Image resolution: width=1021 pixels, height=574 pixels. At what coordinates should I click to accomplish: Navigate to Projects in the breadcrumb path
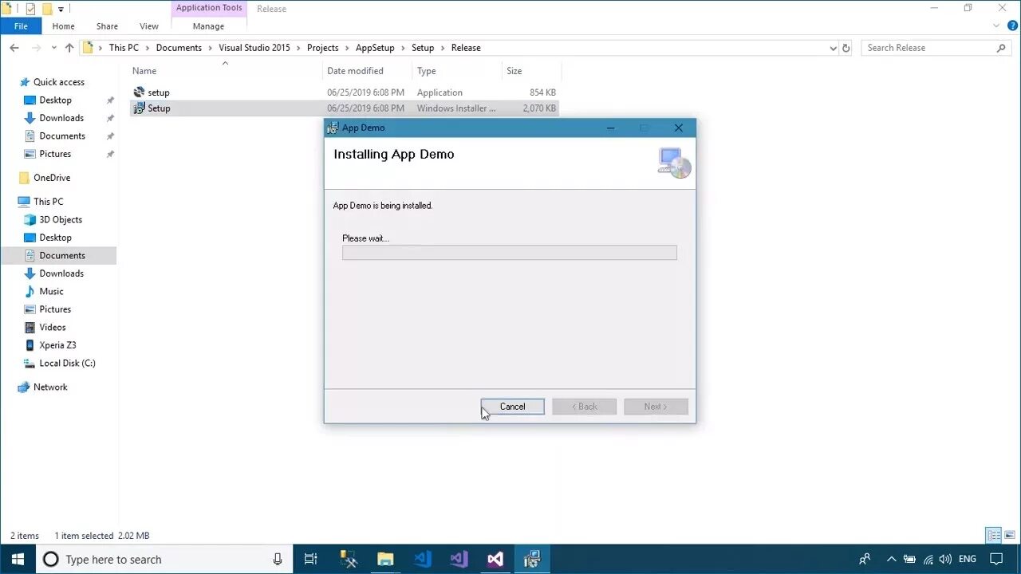pyautogui.click(x=322, y=47)
